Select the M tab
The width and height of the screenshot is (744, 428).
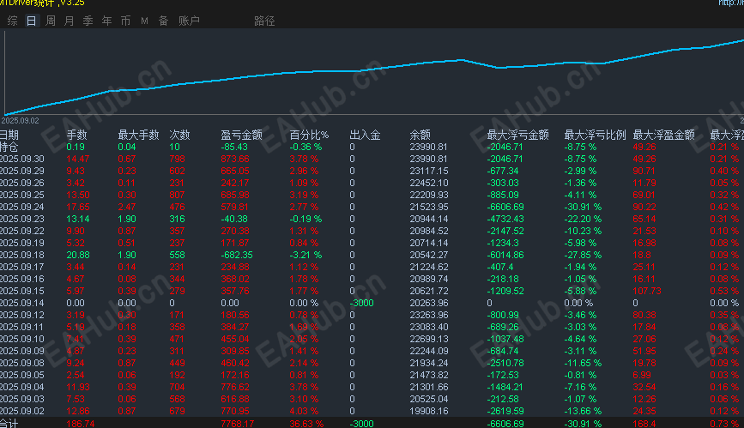(145, 21)
